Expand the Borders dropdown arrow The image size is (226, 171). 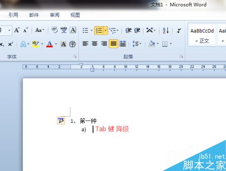coord(171,44)
